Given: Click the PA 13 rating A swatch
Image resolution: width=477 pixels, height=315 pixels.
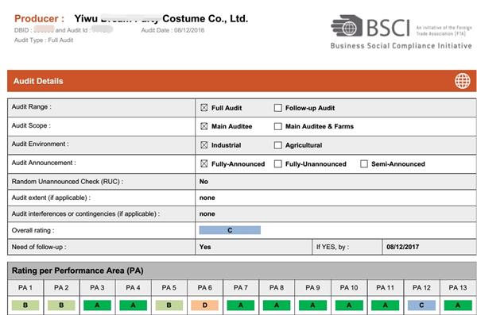Looking at the screenshot, I should (458, 305).
